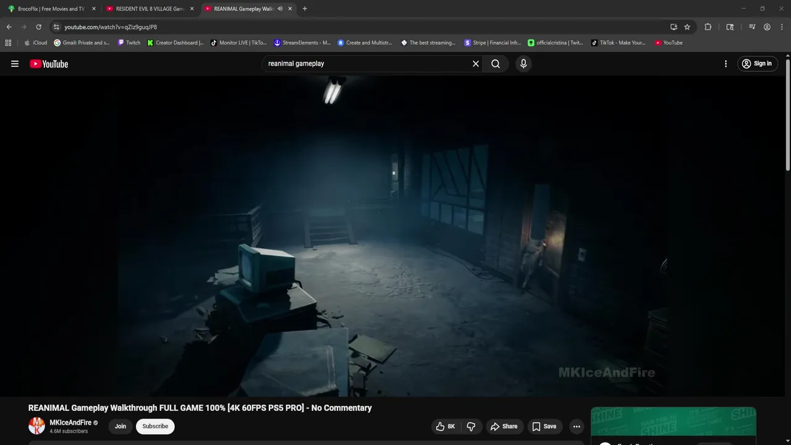Open browser extensions puzzle icon

point(708,27)
